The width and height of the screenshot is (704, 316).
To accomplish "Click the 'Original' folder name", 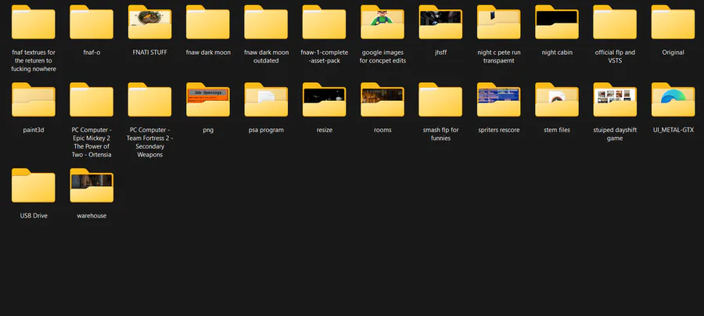I will [673, 52].
